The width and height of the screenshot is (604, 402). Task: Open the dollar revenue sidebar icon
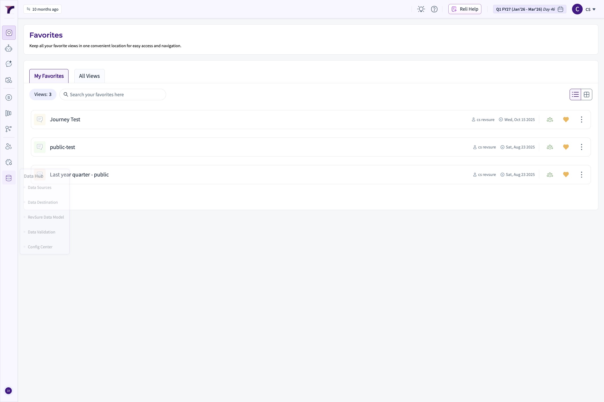[9, 98]
